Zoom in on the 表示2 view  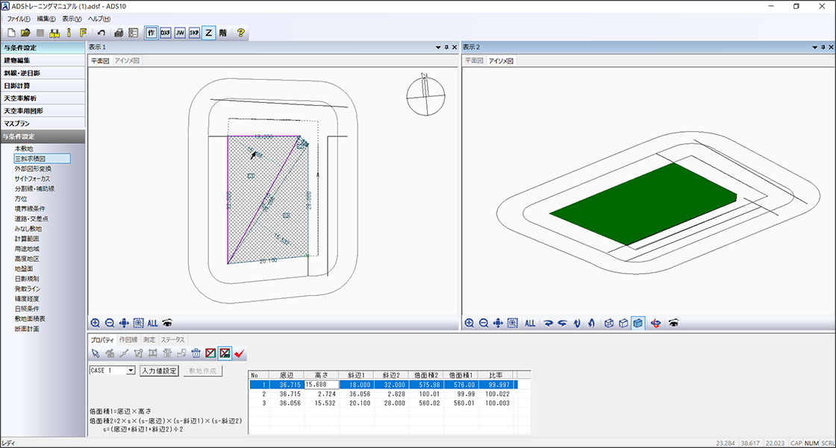click(470, 323)
